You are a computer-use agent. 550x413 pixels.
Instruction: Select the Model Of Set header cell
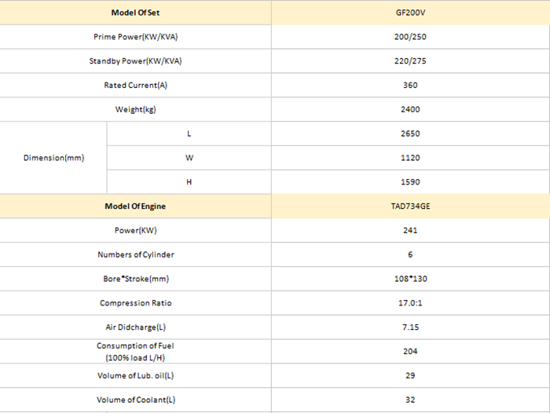click(x=135, y=13)
